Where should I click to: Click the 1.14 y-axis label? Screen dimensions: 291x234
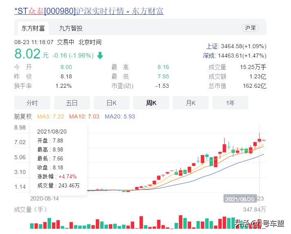click(20, 187)
